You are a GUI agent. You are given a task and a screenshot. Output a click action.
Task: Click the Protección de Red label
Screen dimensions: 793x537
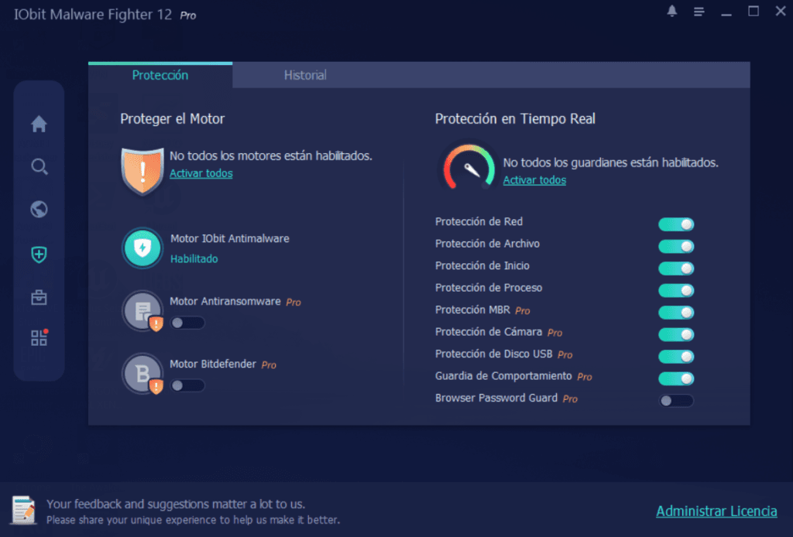coord(479,222)
